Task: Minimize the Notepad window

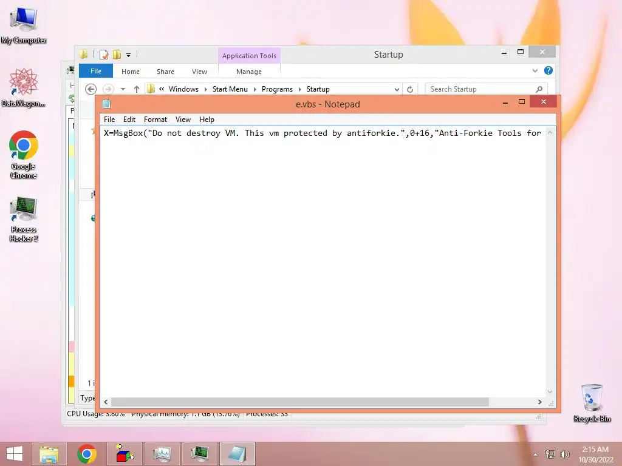Action: coord(505,103)
